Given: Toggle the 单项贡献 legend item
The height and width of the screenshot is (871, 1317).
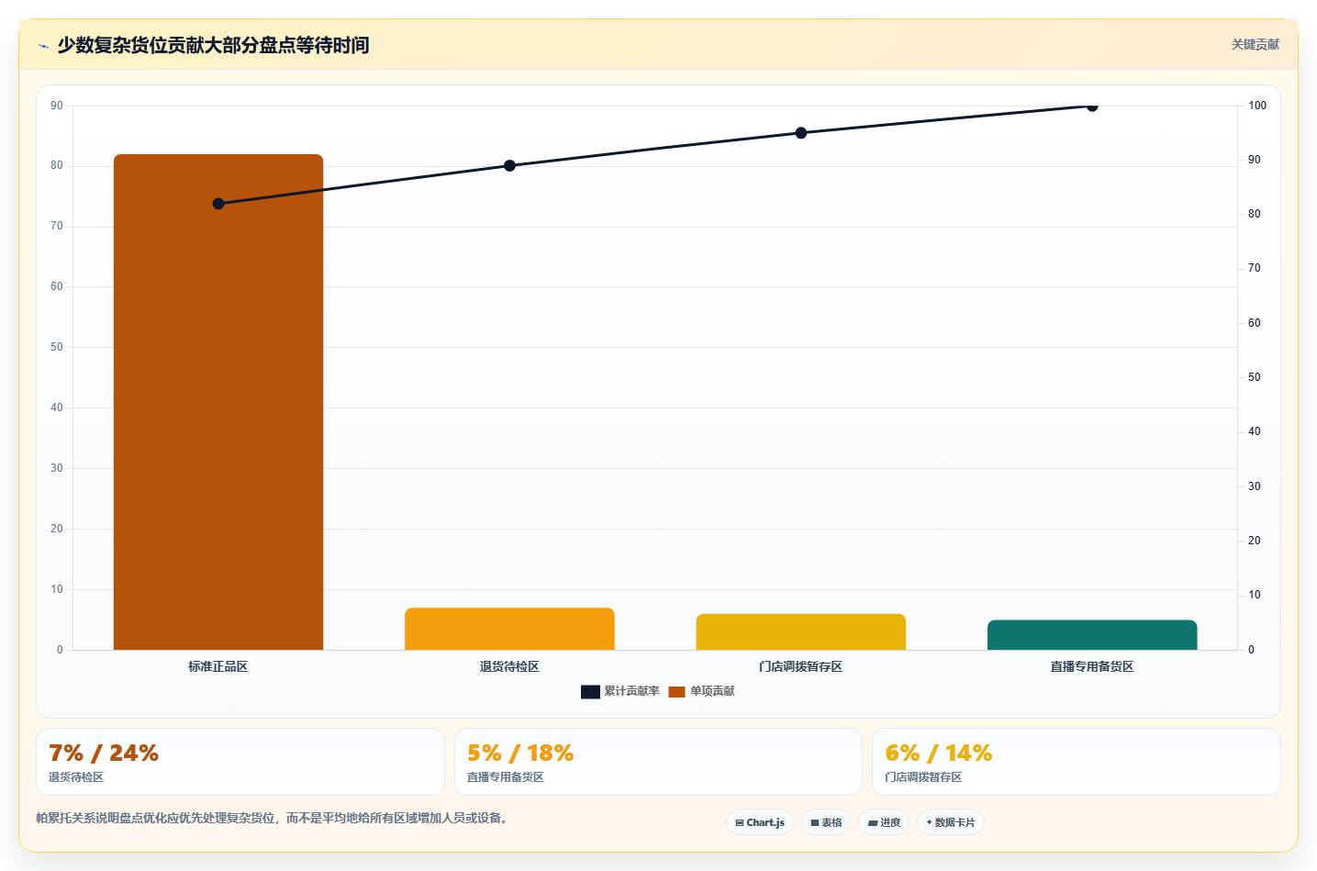Looking at the screenshot, I should click(x=701, y=691).
